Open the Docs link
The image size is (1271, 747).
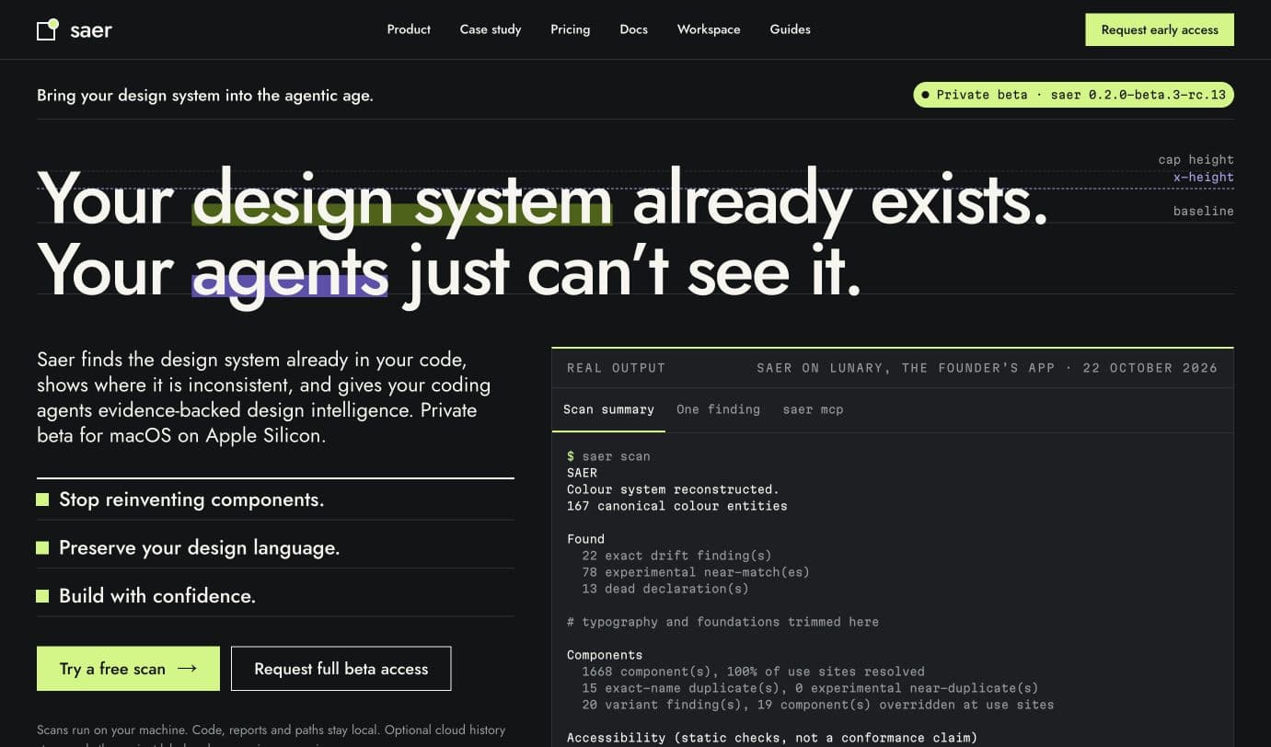[x=634, y=29]
